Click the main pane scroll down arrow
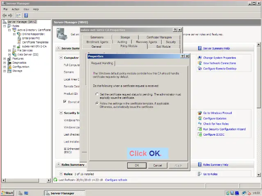262x196 pixels. point(258,175)
